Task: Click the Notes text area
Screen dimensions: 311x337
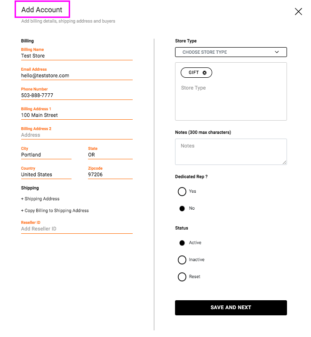Action: (x=231, y=152)
